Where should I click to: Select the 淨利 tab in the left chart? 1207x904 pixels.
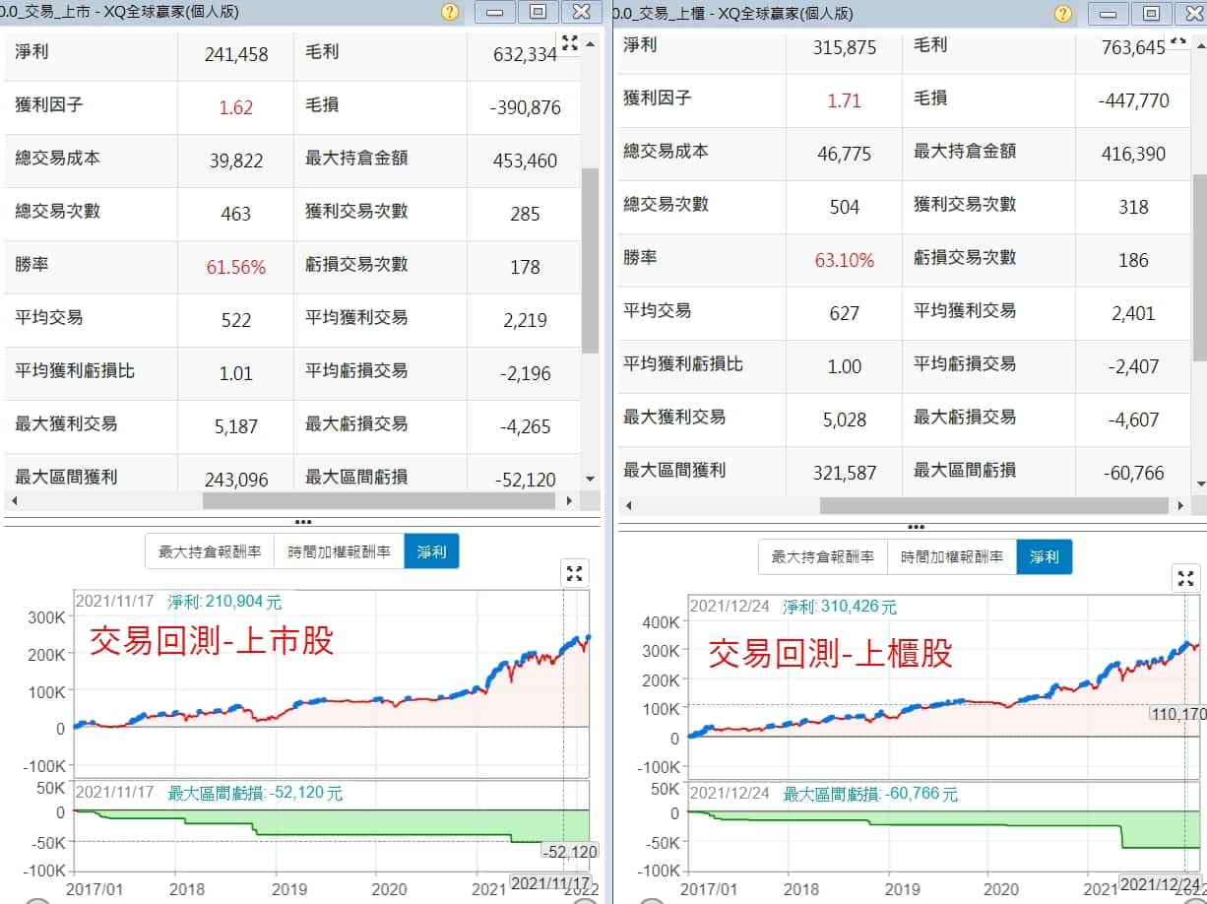[431, 551]
